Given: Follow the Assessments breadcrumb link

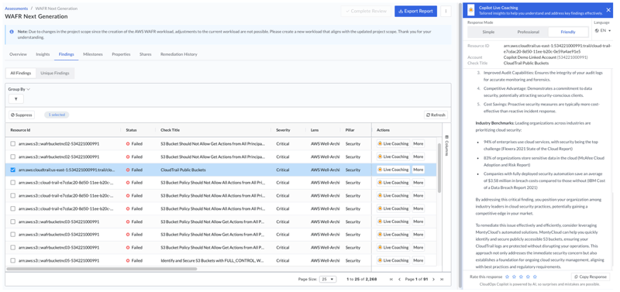Looking at the screenshot, I should [16, 9].
